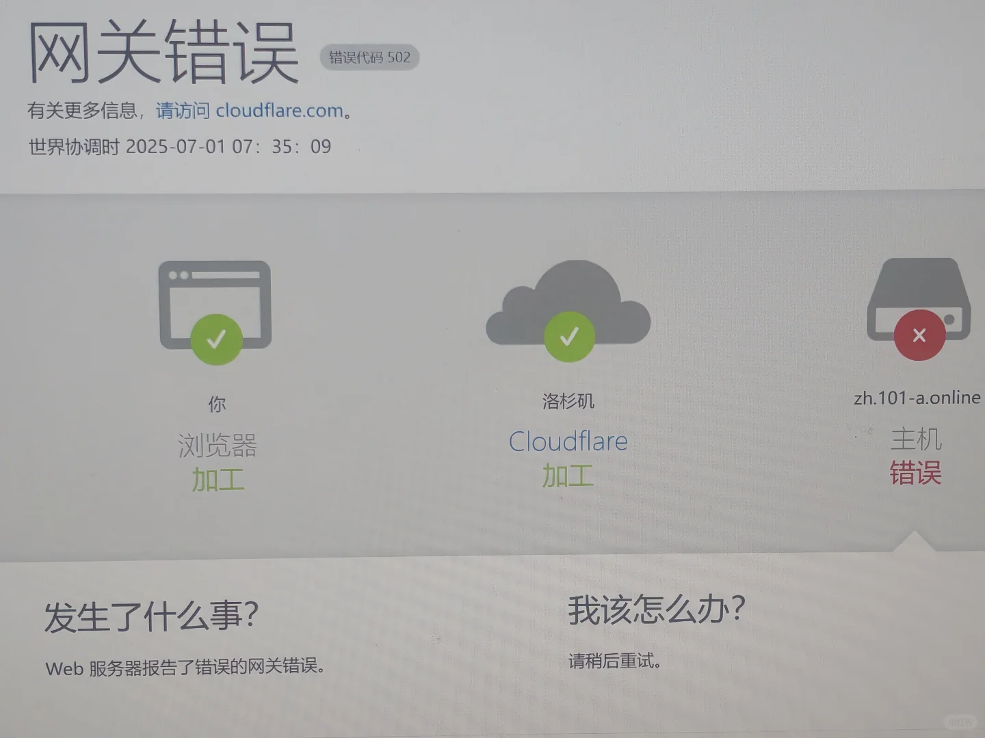The width and height of the screenshot is (985, 738).
Task: Click the red X error badge
Action: pos(919,335)
